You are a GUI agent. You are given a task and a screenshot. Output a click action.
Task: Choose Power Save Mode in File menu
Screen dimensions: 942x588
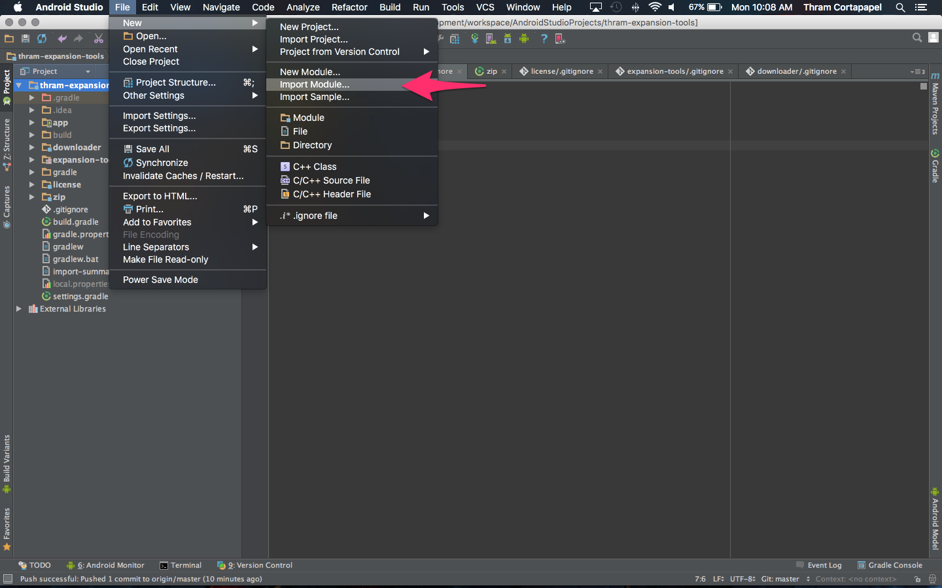coord(188,280)
